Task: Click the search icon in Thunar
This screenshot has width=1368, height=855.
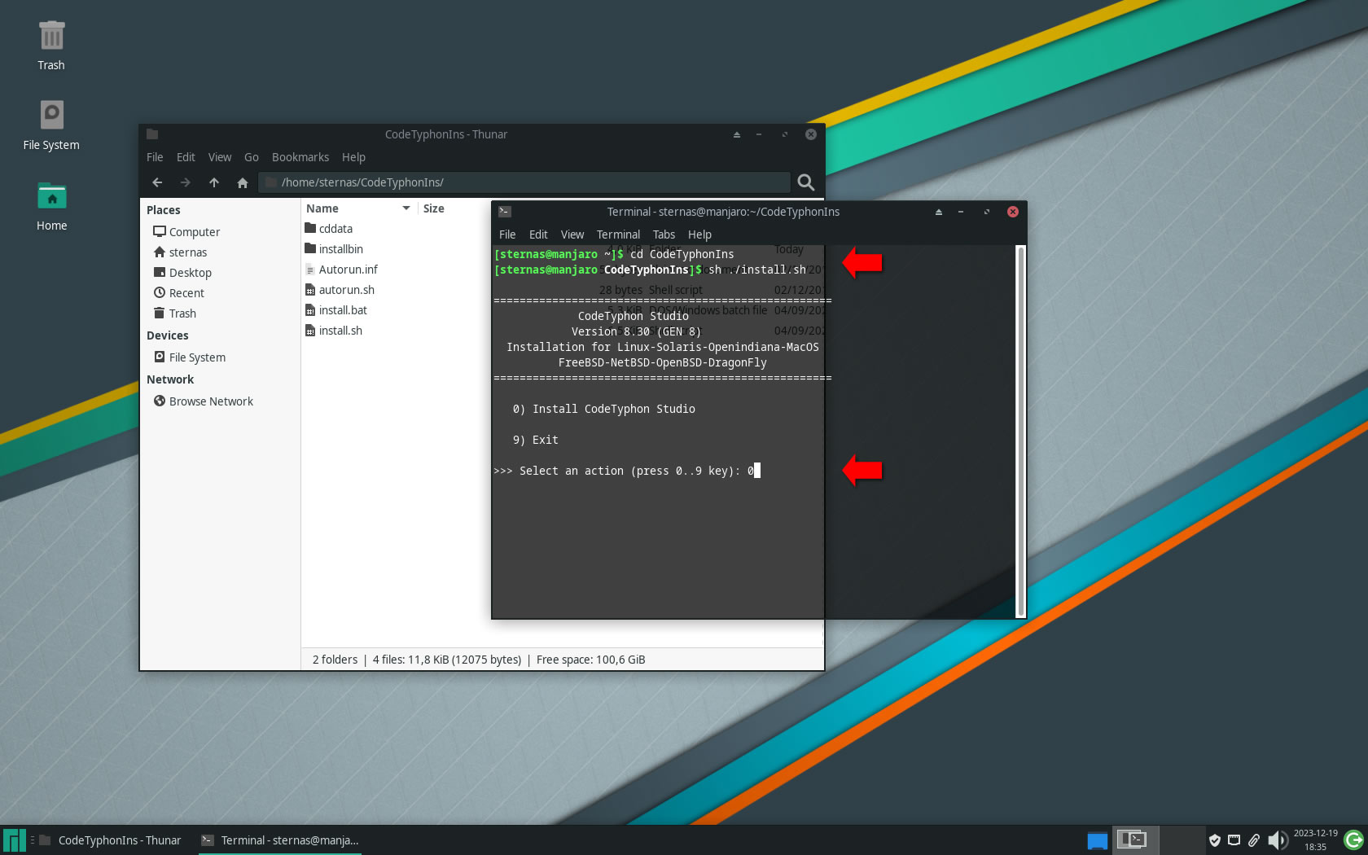Action: click(806, 182)
